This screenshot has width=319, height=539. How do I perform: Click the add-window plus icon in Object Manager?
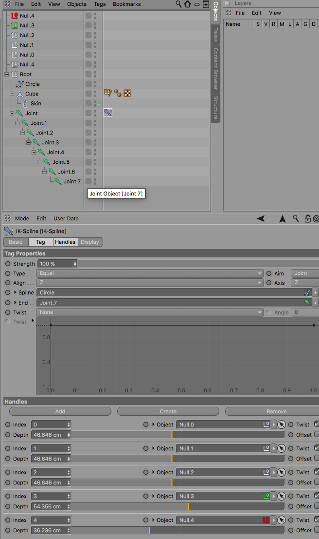tap(206, 4)
